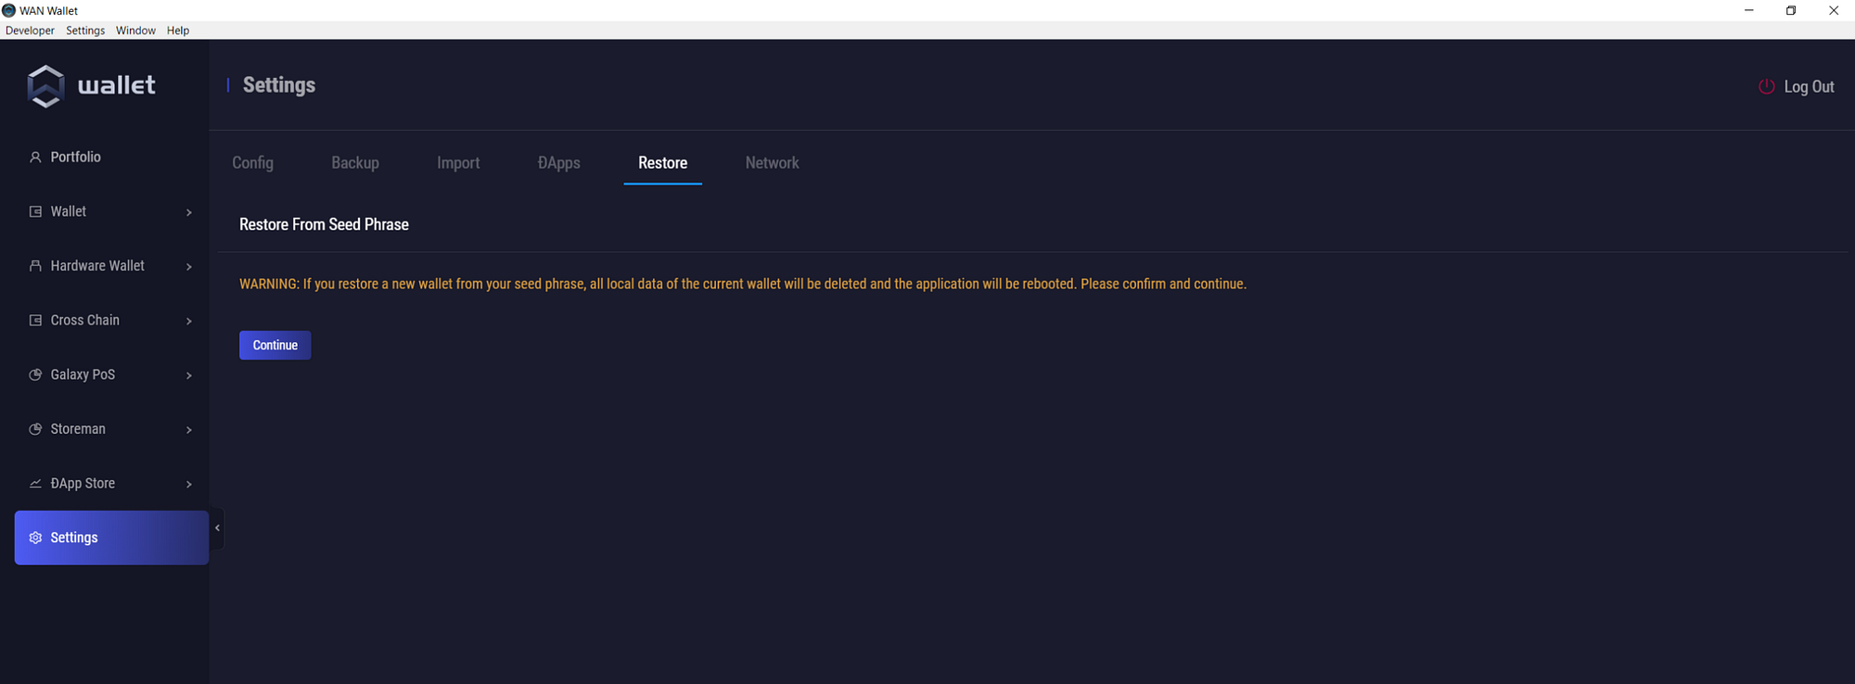
Task: Click the Settings page title
Action: click(279, 85)
